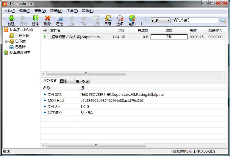Open 快车资源搜索 resource search
Viewport: 230px width, 156px height.
pyautogui.click(x=20, y=53)
